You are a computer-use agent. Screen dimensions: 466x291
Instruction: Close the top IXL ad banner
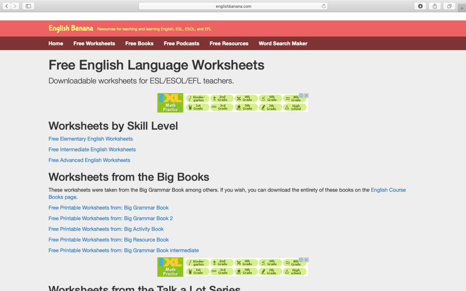point(306,95)
